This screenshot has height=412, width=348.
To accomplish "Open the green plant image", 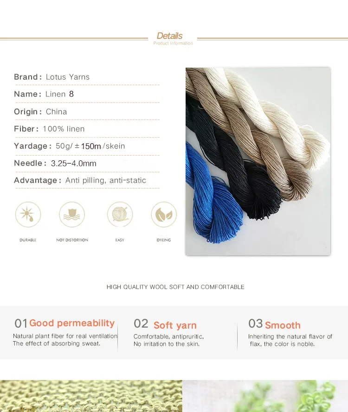I will click(x=265, y=396).
